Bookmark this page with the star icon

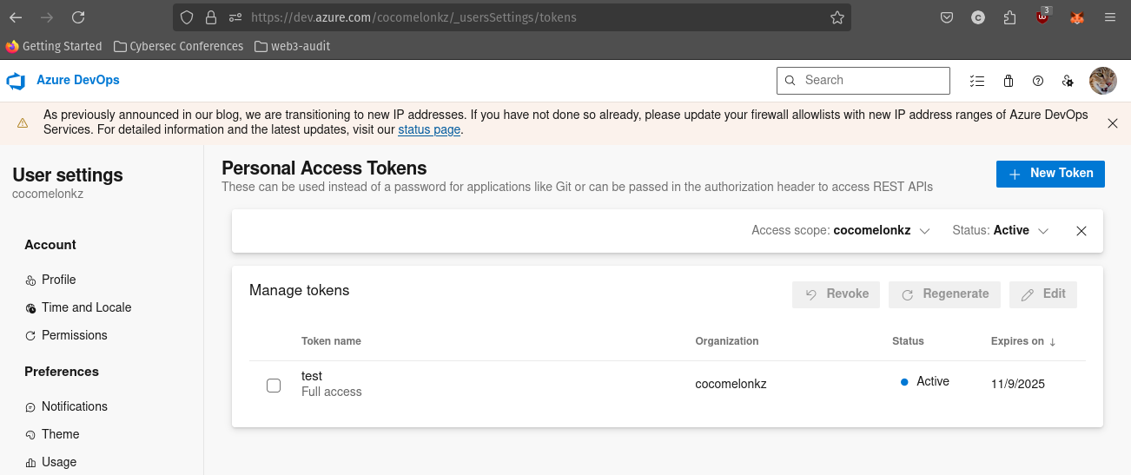click(x=837, y=17)
